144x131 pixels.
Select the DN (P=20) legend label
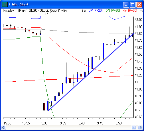coord(113,11)
